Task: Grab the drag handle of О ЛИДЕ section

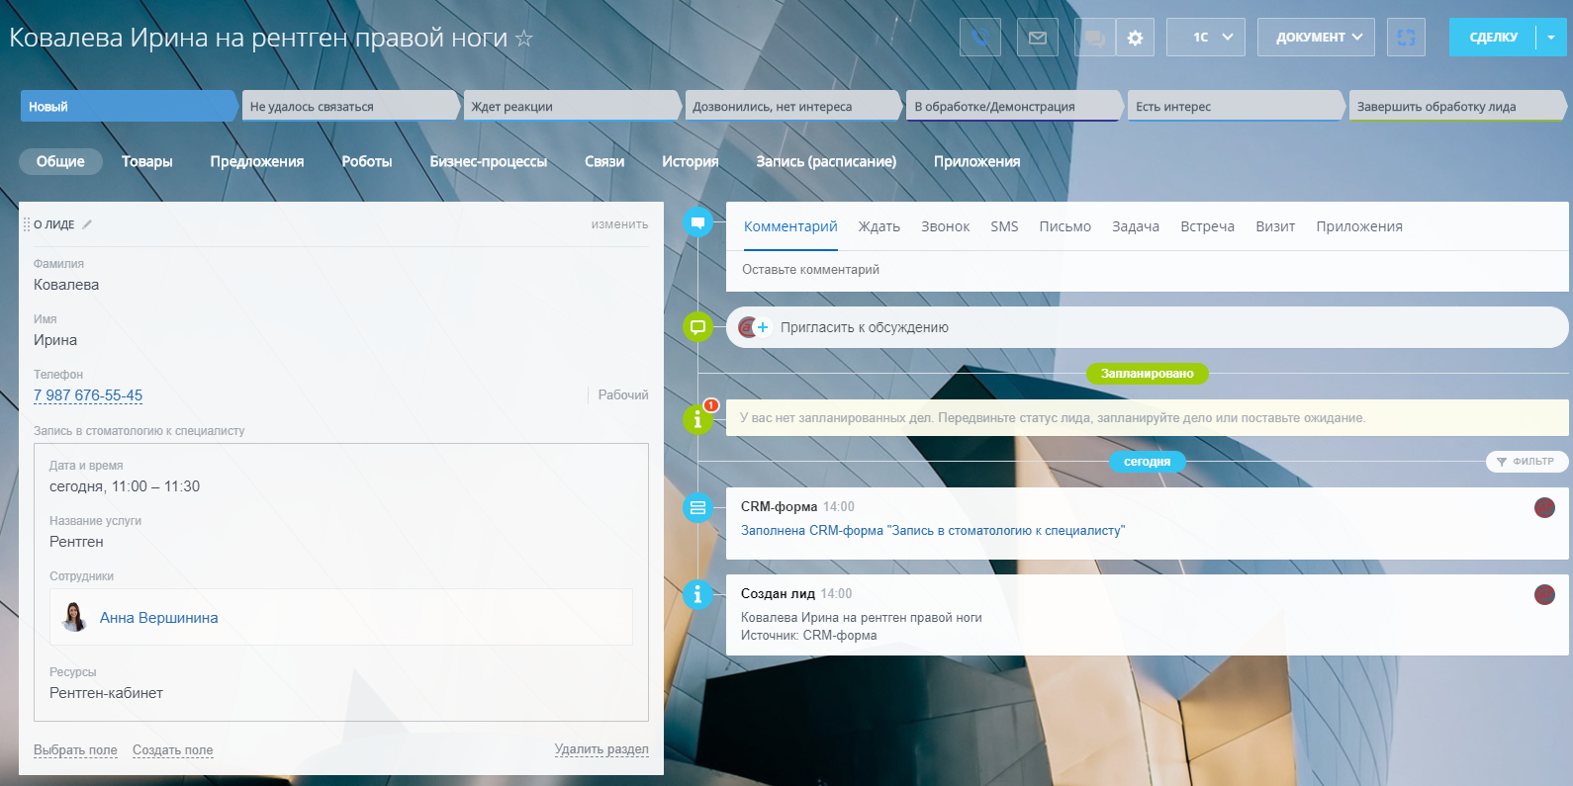Action: [27, 224]
